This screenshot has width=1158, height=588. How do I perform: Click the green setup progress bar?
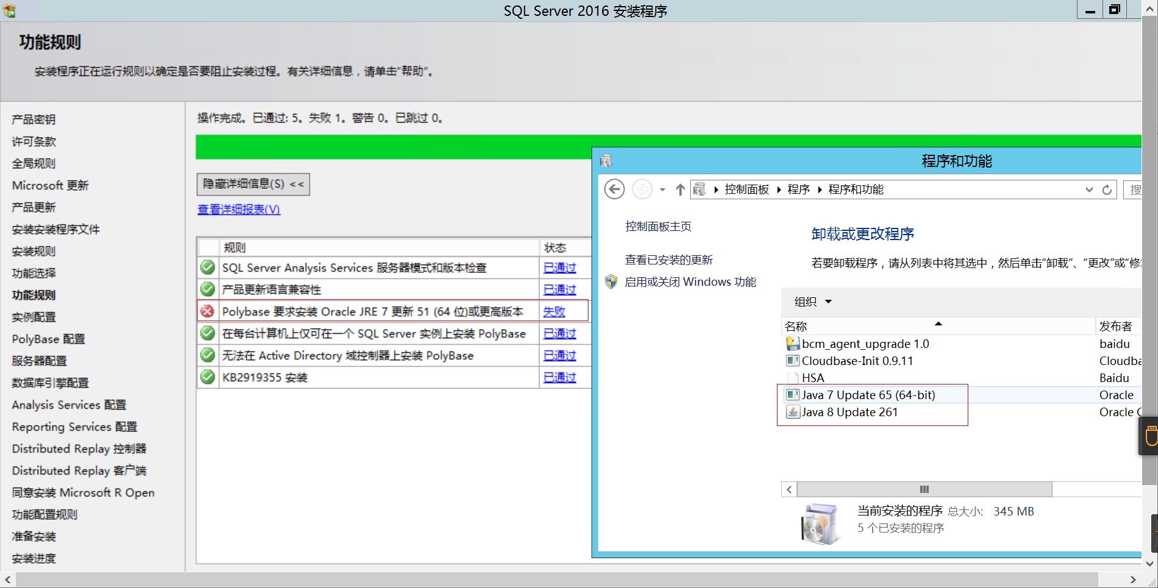pos(393,147)
